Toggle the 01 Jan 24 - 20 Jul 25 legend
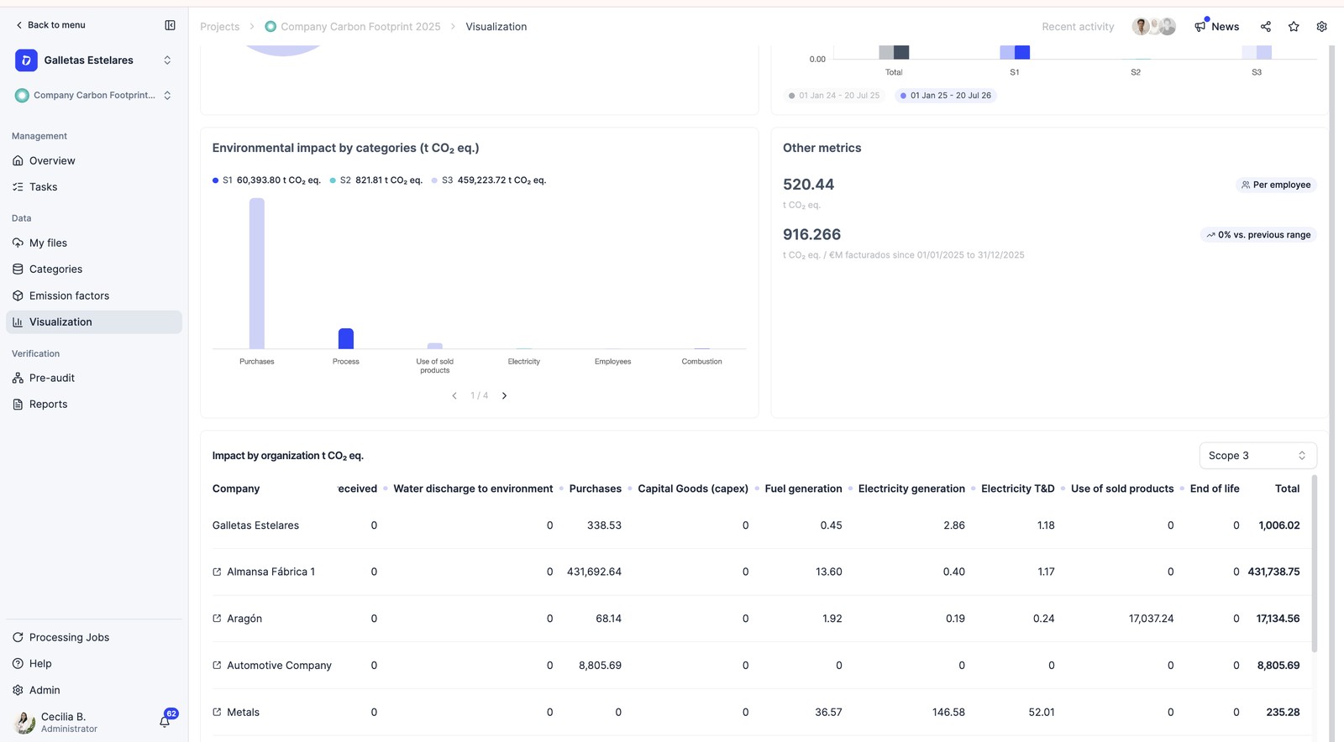This screenshot has width=1344, height=742. click(833, 96)
